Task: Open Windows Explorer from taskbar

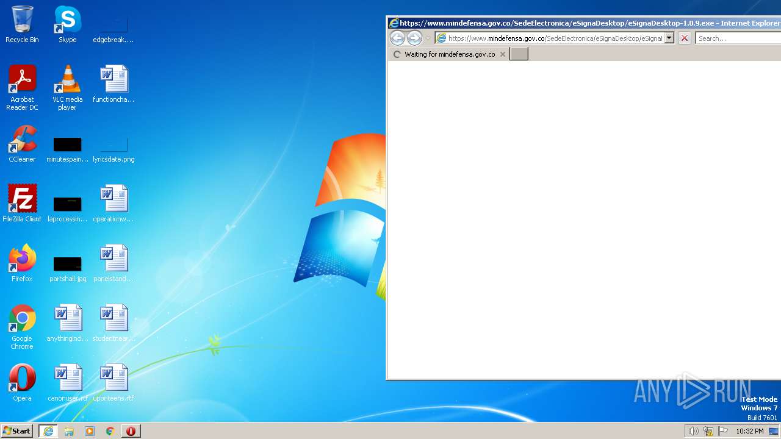Action: click(x=69, y=431)
